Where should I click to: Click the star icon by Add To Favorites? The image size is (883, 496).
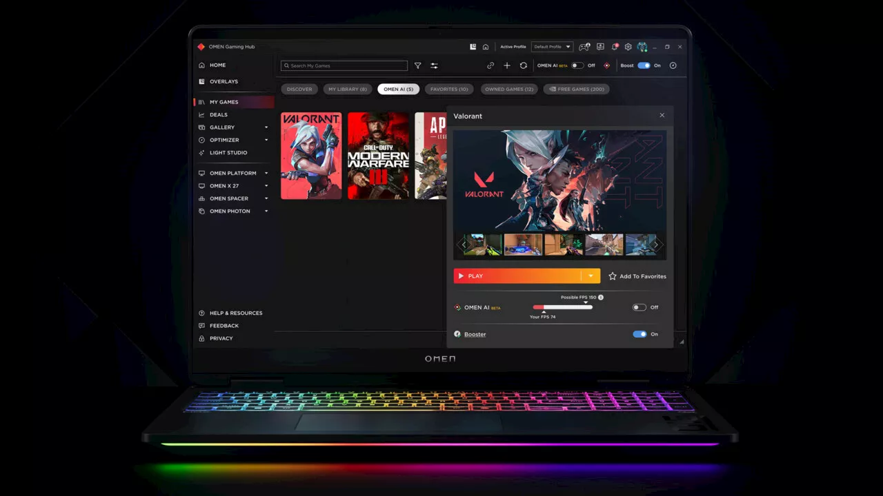point(612,276)
